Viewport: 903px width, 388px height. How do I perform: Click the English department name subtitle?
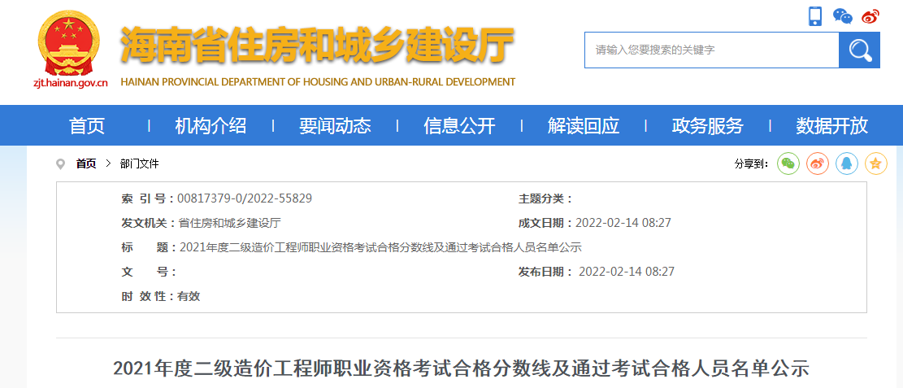(x=318, y=82)
